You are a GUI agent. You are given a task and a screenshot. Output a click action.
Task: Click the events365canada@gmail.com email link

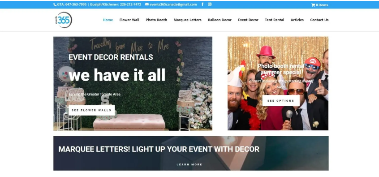click(x=173, y=4)
